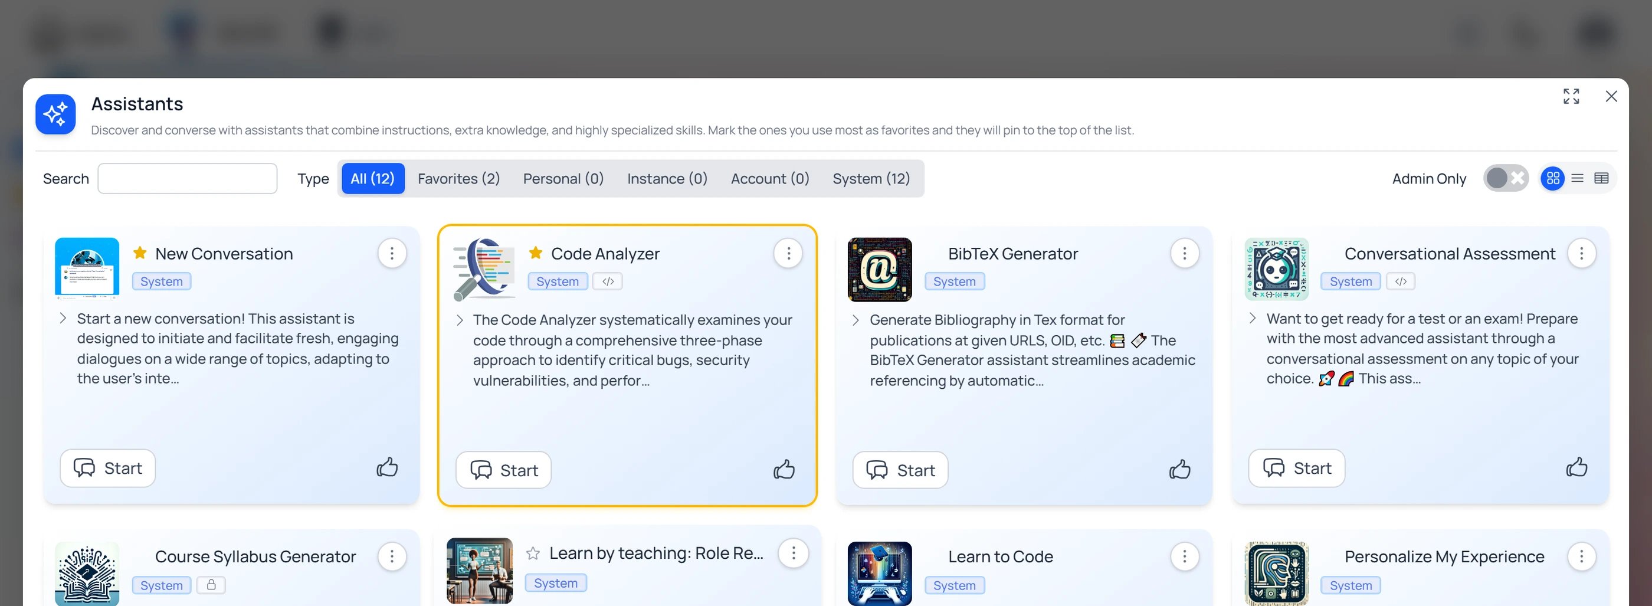1652x606 pixels.
Task: Click the lock badge on Course Syllabus Generator
Action: coord(211,584)
